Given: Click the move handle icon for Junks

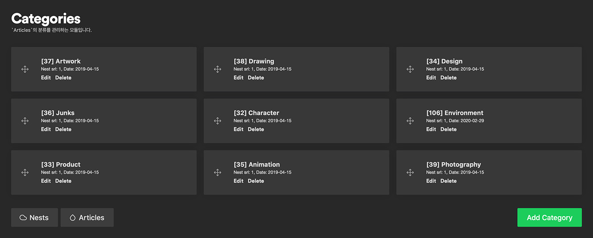Looking at the screenshot, I should [x=25, y=121].
